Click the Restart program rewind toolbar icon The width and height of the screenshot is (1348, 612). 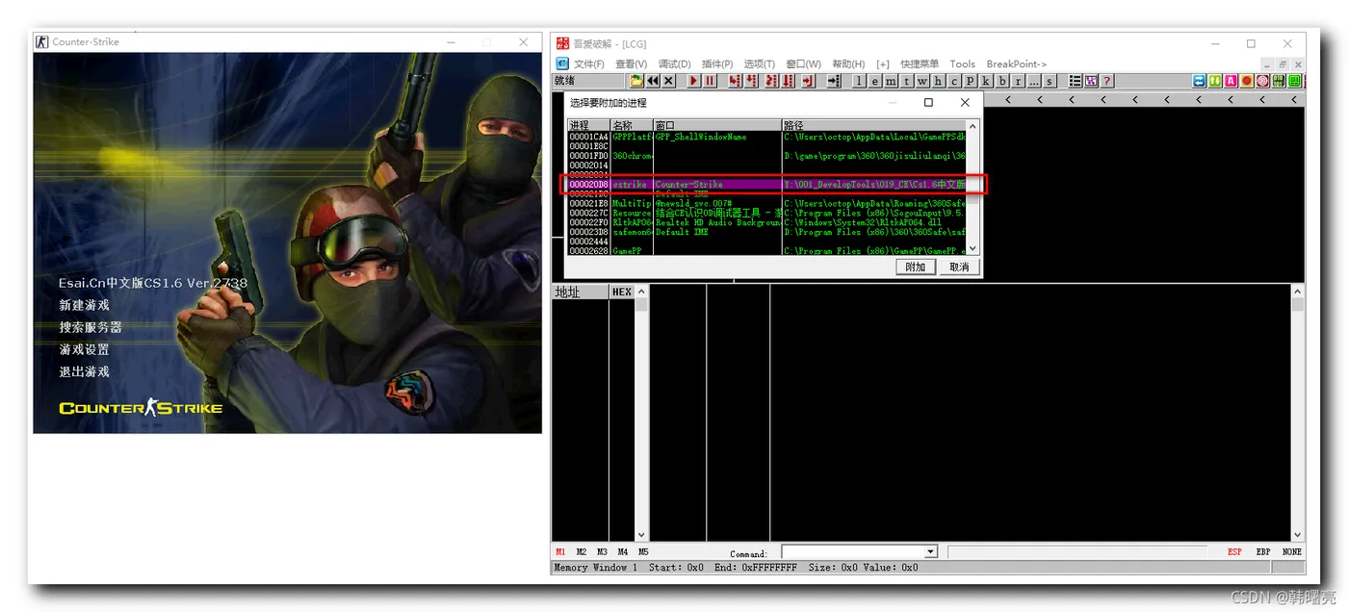[653, 81]
